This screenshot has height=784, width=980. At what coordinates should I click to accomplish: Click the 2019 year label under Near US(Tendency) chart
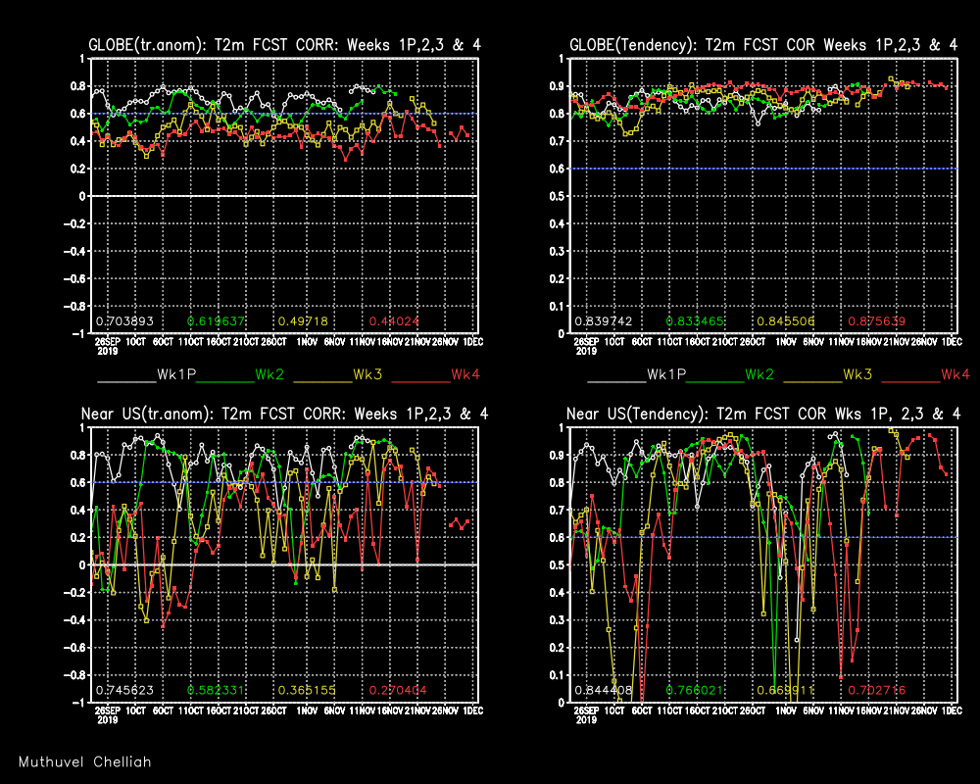pos(586,720)
